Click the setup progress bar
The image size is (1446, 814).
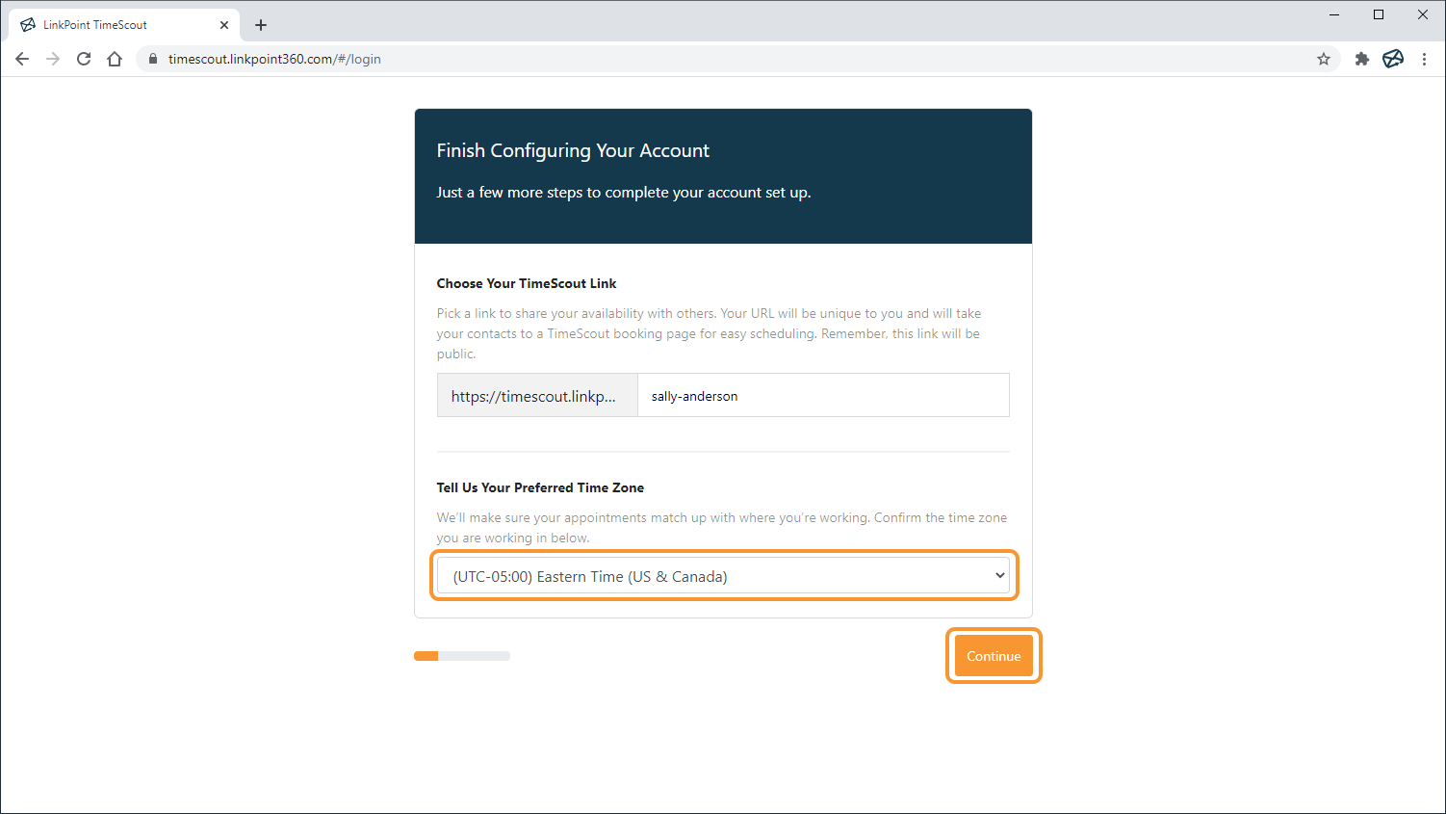point(462,656)
